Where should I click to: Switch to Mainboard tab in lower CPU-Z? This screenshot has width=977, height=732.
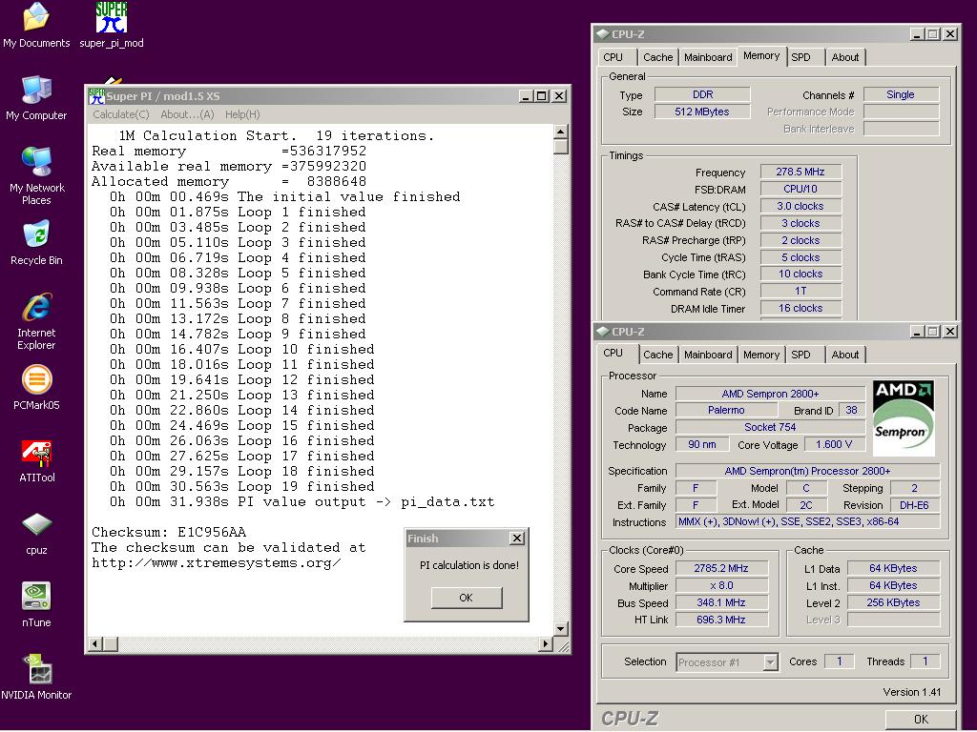[708, 355]
